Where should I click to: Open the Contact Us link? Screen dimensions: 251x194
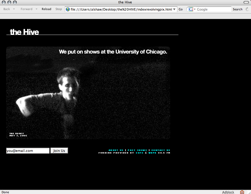tap(161, 150)
